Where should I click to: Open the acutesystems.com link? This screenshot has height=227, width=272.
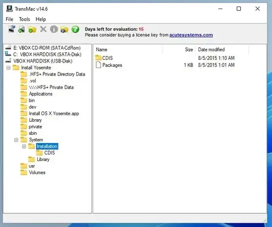coord(191,35)
